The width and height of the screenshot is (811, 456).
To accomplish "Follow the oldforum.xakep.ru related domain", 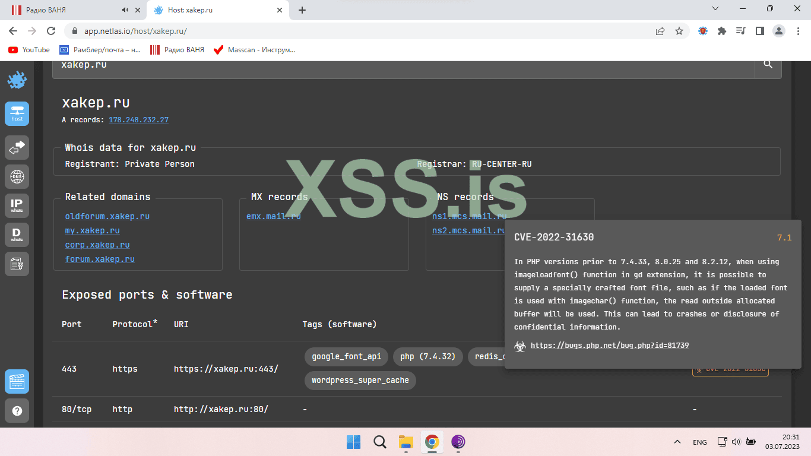I will [107, 216].
